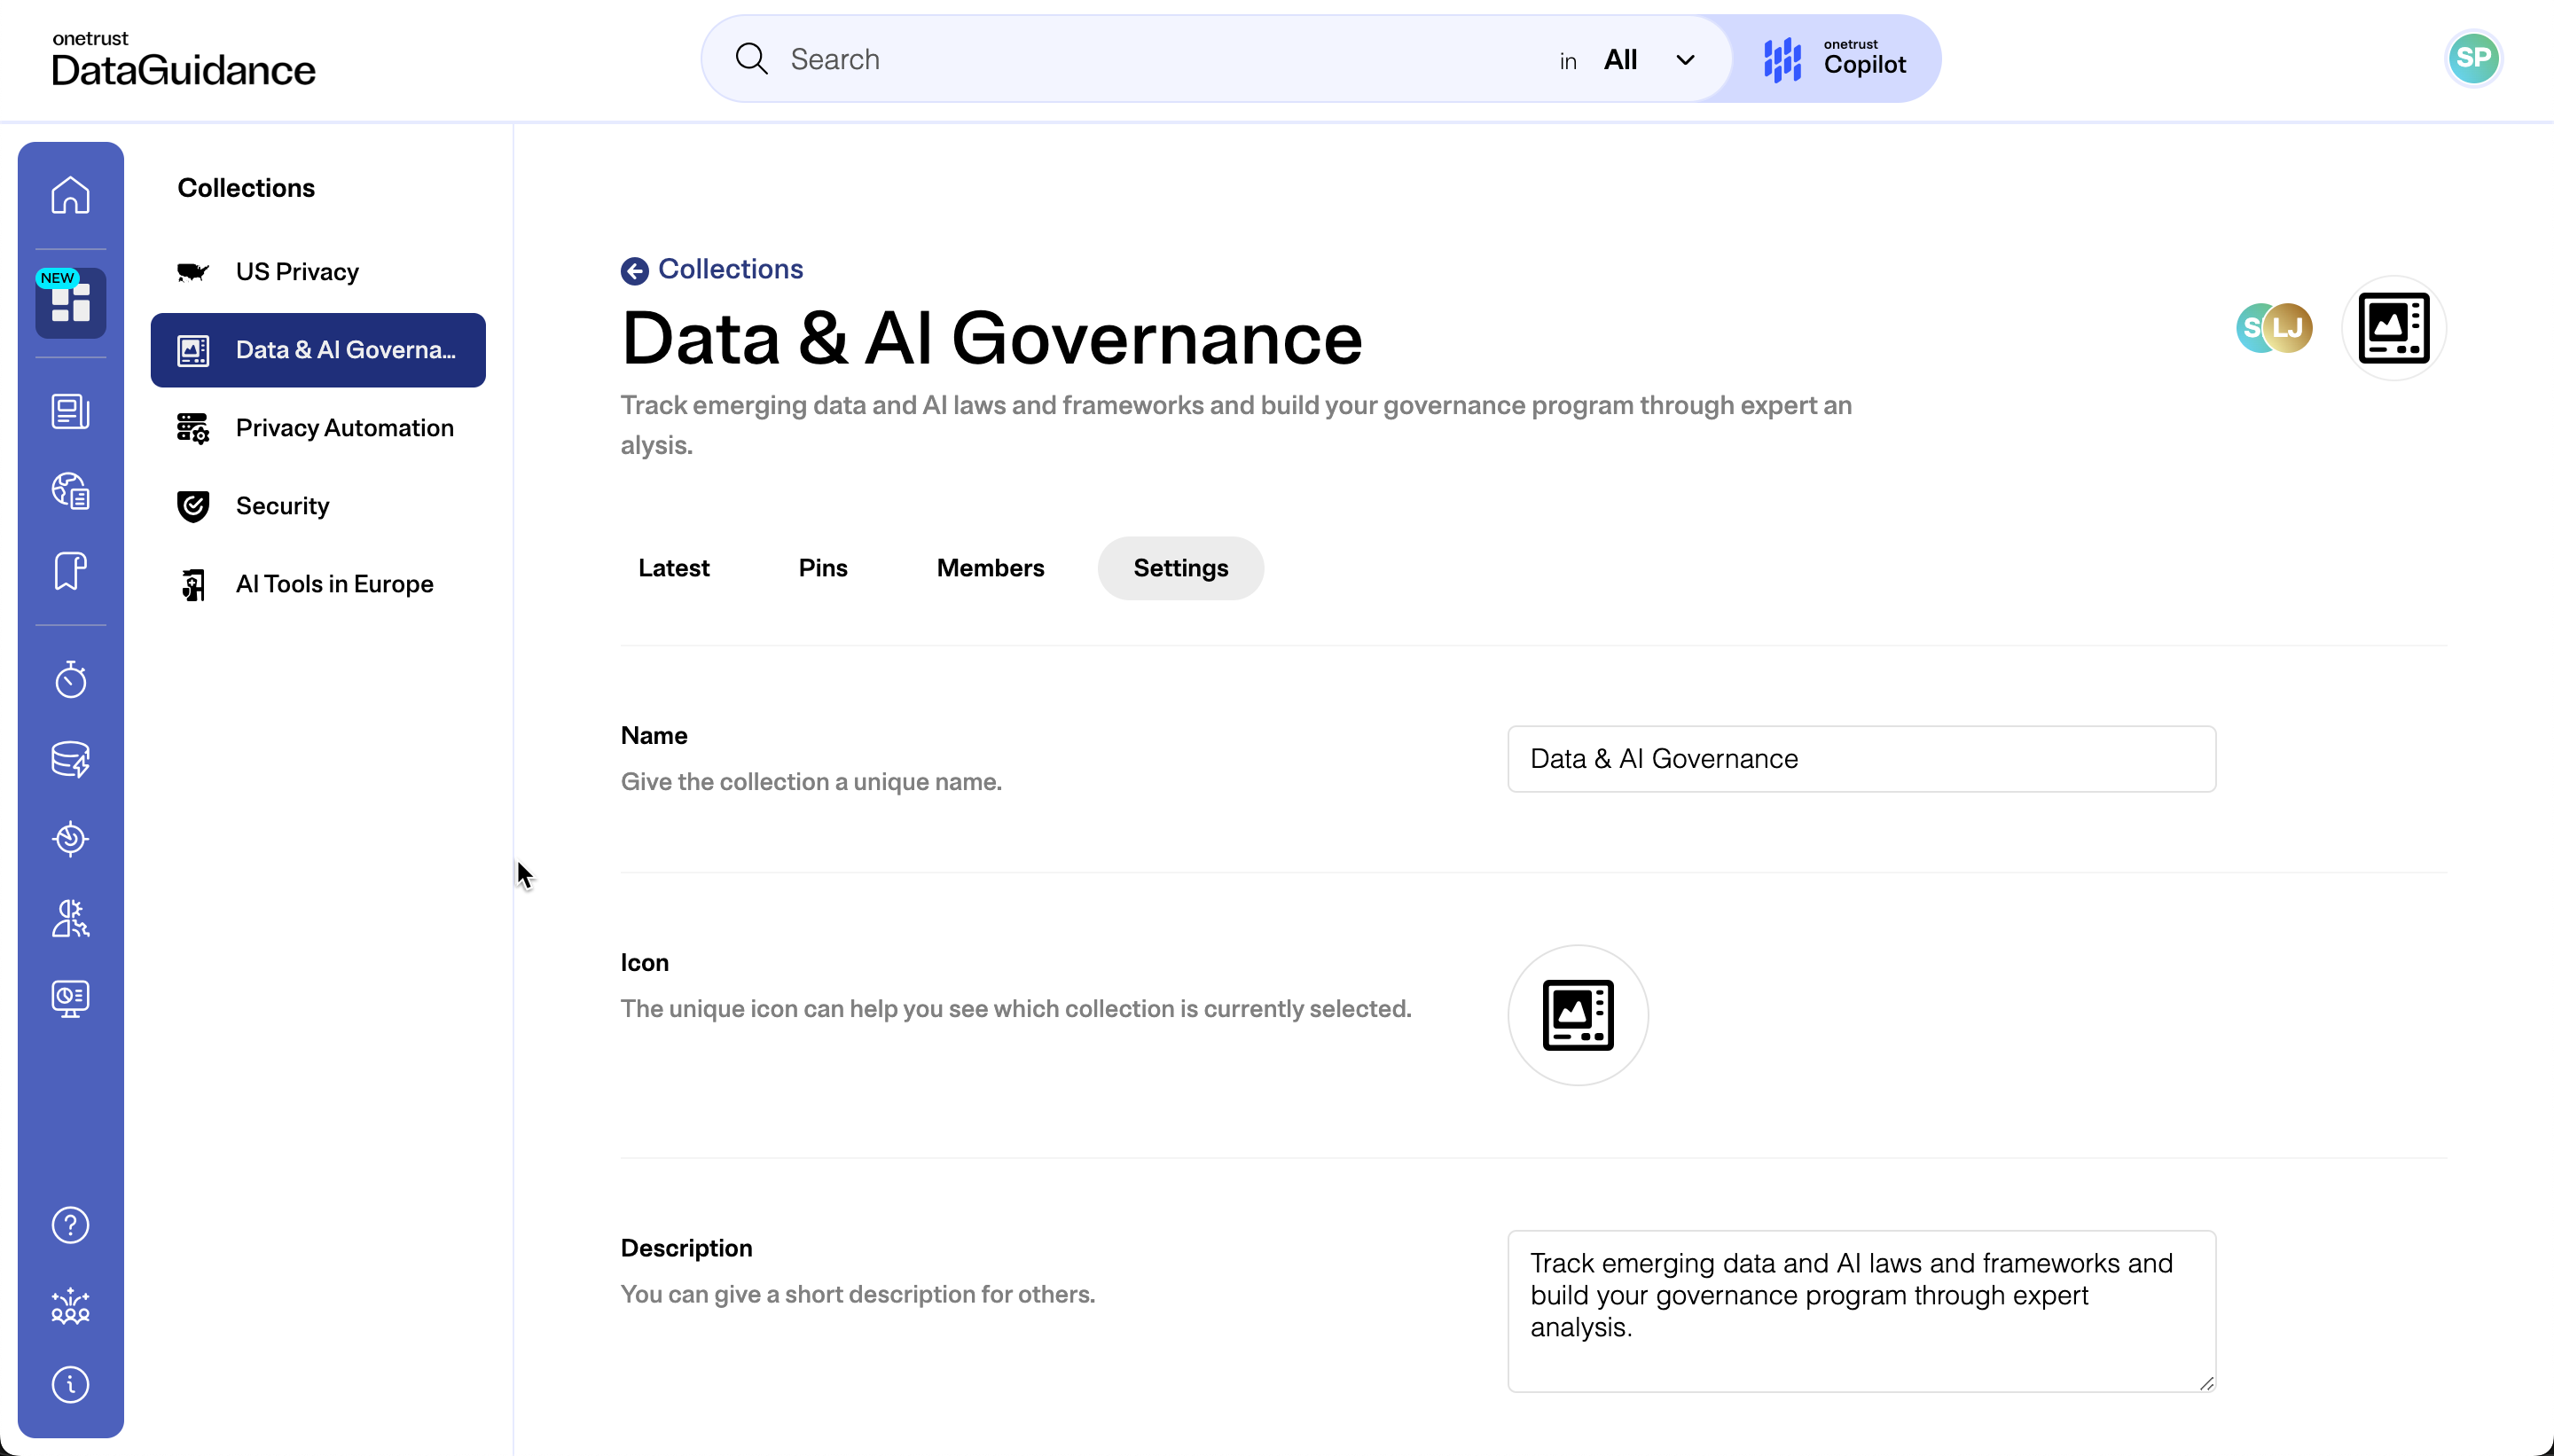Expand the description text area resize handle
Viewport: 2554px width, 1456px height.
(2205, 1385)
